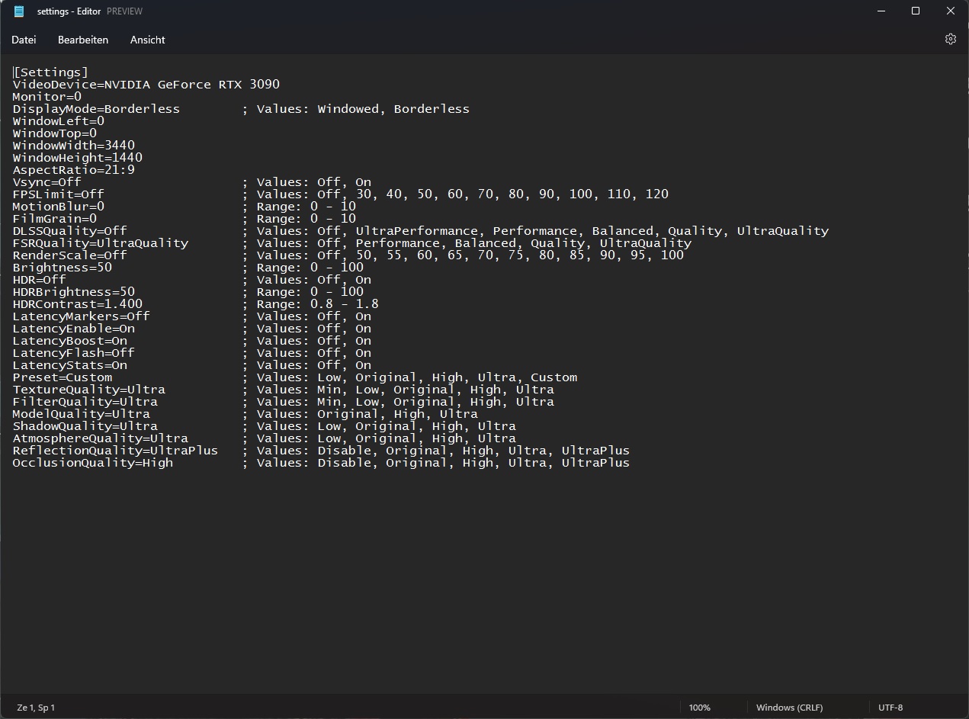Open the settings gear icon
Viewport: 969px width, 719px height.
coord(950,39)
